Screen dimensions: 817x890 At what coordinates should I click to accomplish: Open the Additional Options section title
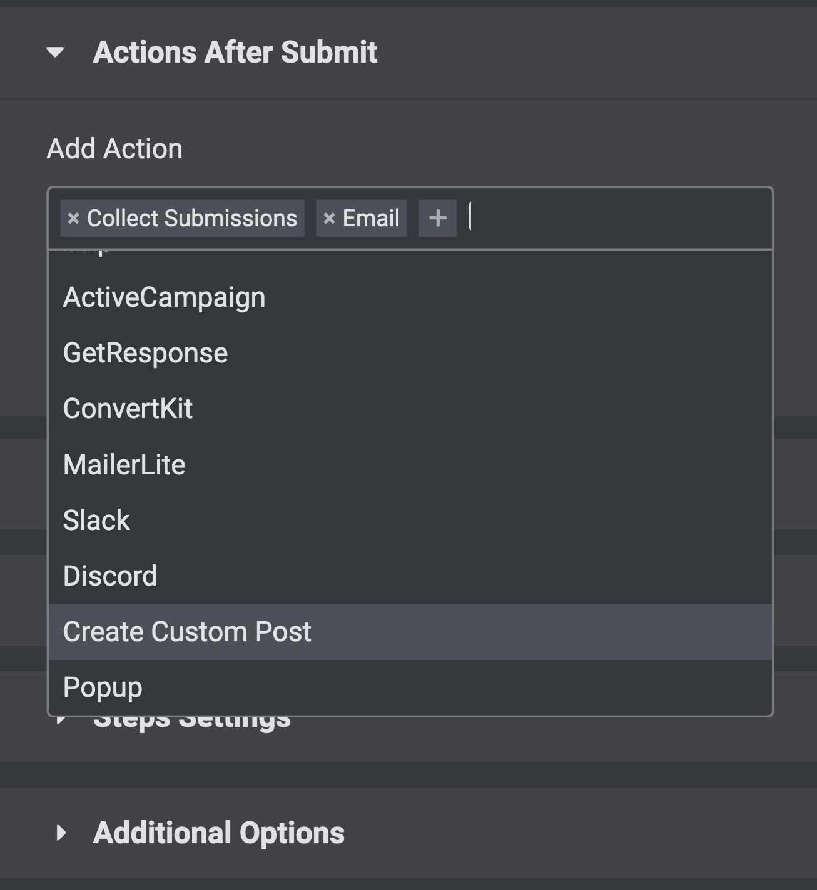pyautogui.click(x=218, y=832)
